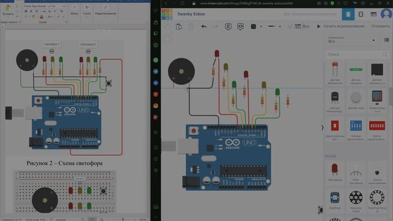This screenshot has height=221, width=393.
Task: Pick the black tilt sensor module component
Action: [x=377, y=72]
